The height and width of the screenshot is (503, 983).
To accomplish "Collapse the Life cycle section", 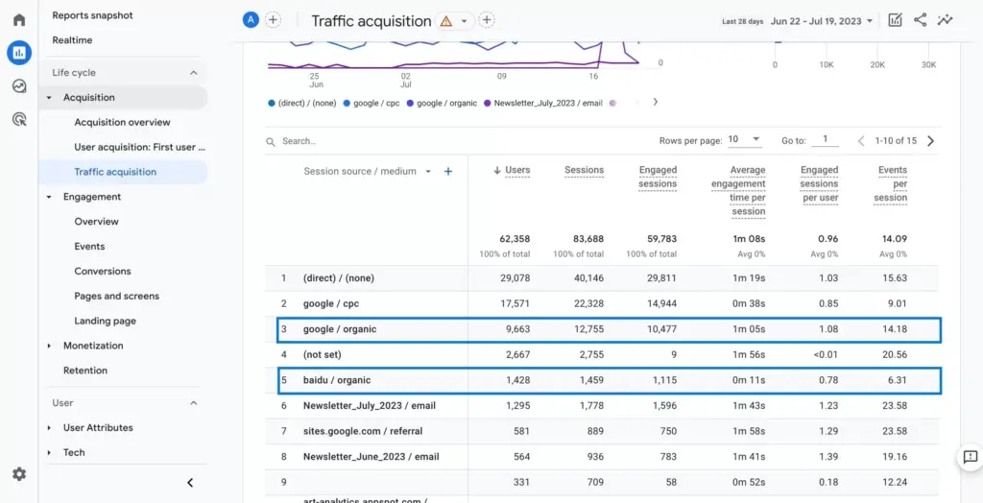I will point(193,73).
